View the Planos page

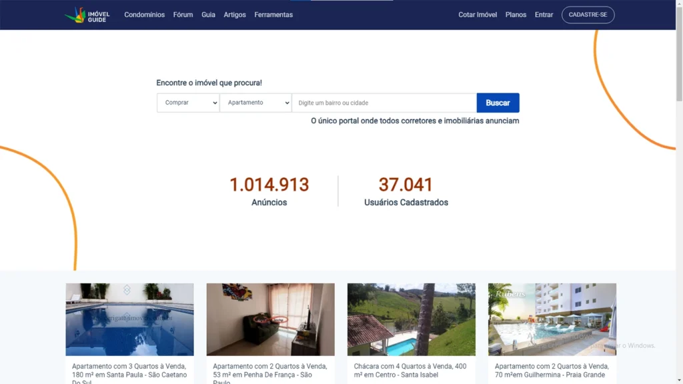coord(516,15)
